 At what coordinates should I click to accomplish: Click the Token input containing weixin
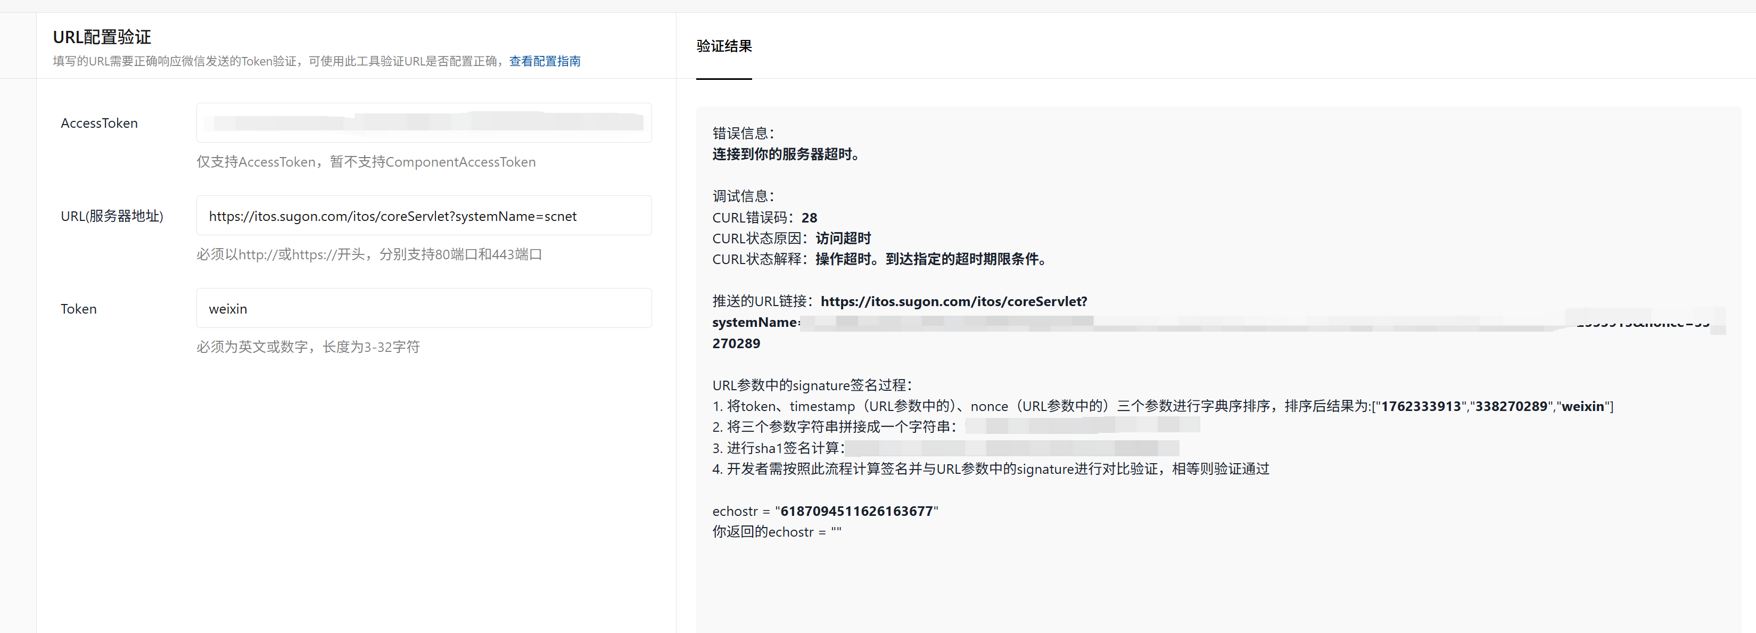point(423,309)
